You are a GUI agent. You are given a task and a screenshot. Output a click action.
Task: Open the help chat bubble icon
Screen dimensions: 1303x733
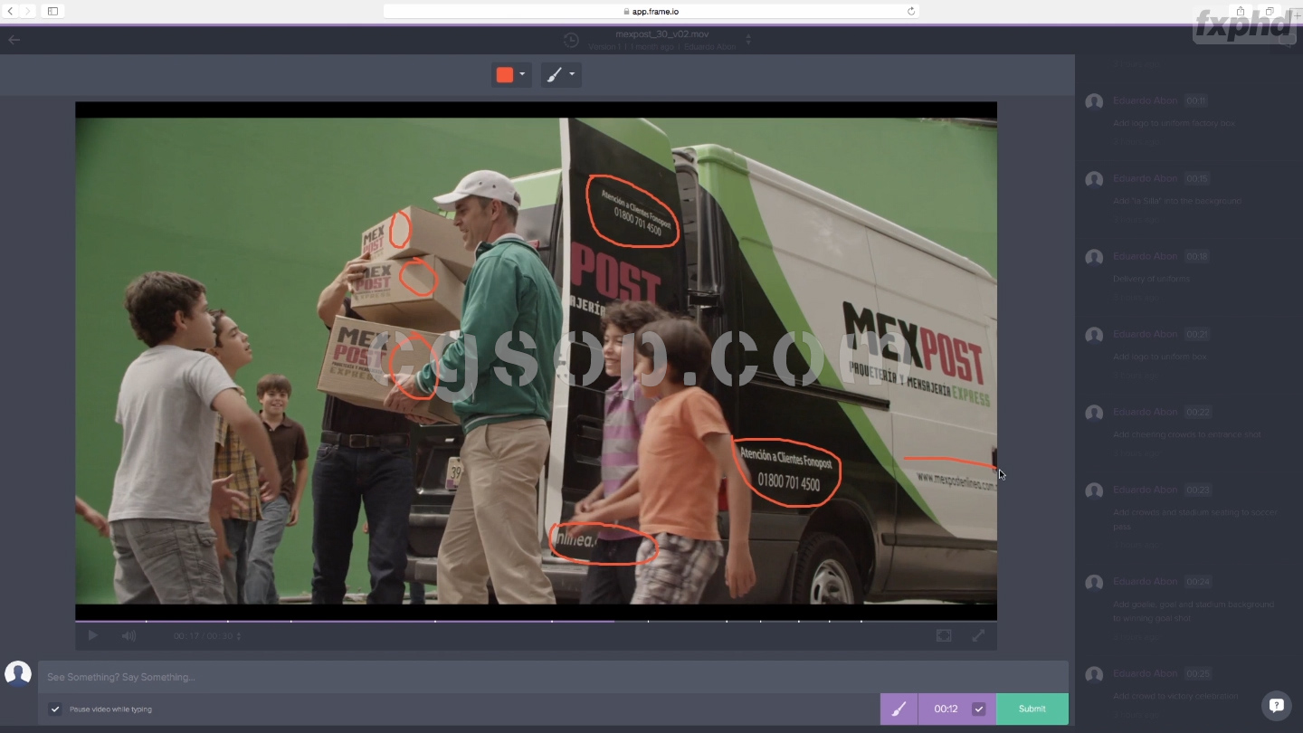[1276, 705]
